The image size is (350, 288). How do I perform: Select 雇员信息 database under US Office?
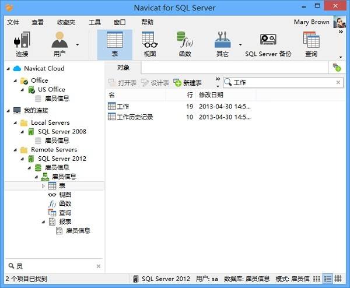tap(57, 99)
